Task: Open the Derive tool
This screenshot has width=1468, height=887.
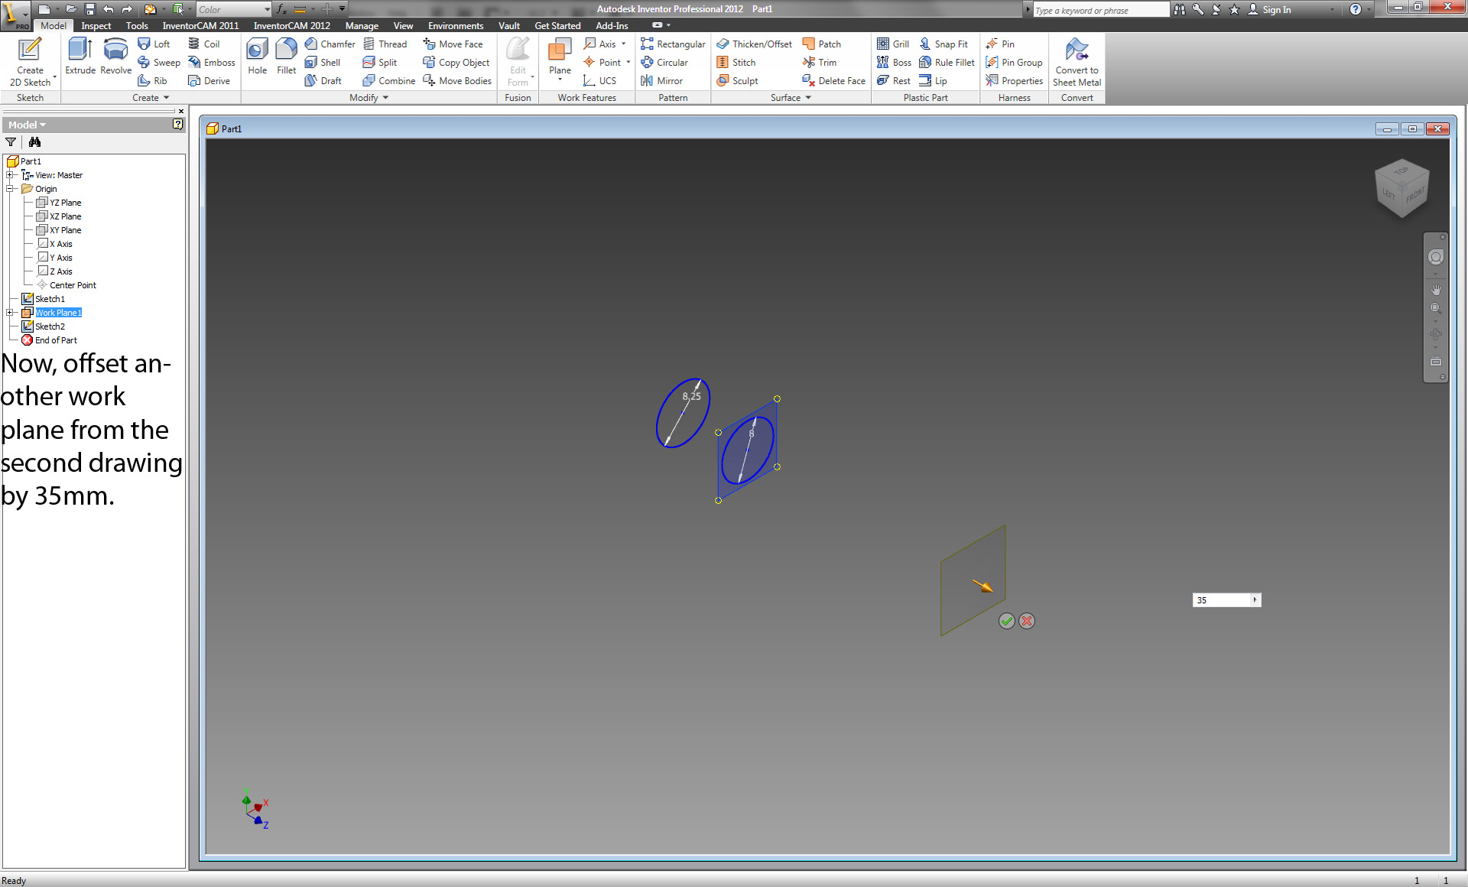Action: 209,81
